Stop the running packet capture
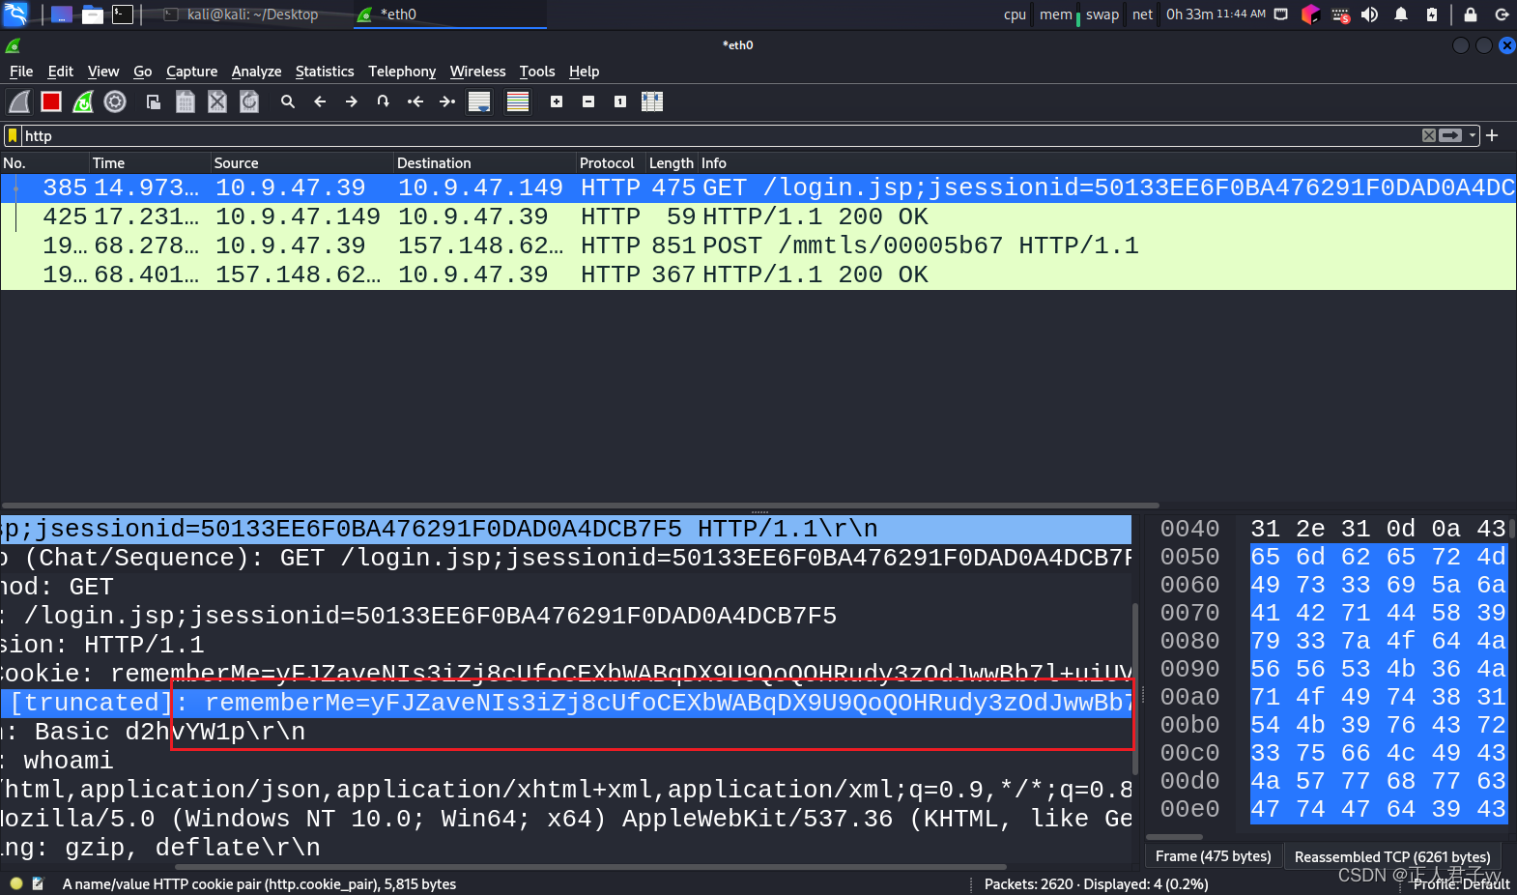The height and width of the screenshot is (895, 1517). pos(51,101)
